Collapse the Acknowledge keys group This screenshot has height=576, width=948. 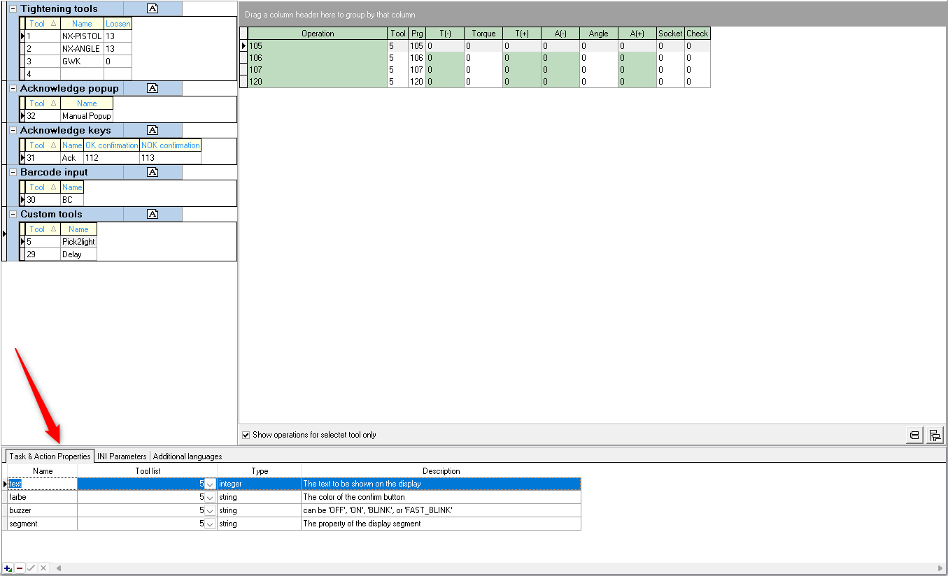pos(13,130)
